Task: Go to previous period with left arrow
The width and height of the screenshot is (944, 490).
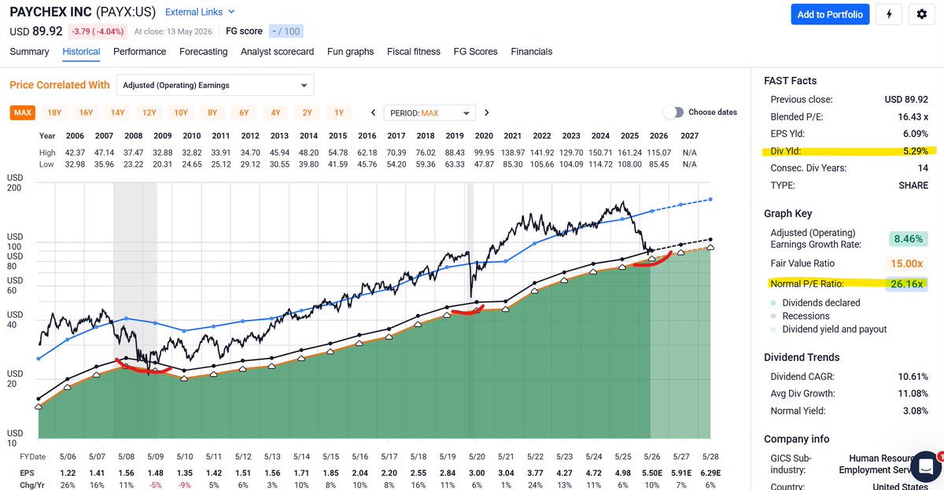Action: 373,112
